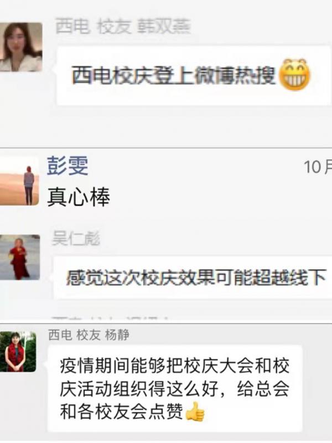Screen dimensions: 332x443
Task: Open 彭雯's desert profile picture
Action: [19, 181]
